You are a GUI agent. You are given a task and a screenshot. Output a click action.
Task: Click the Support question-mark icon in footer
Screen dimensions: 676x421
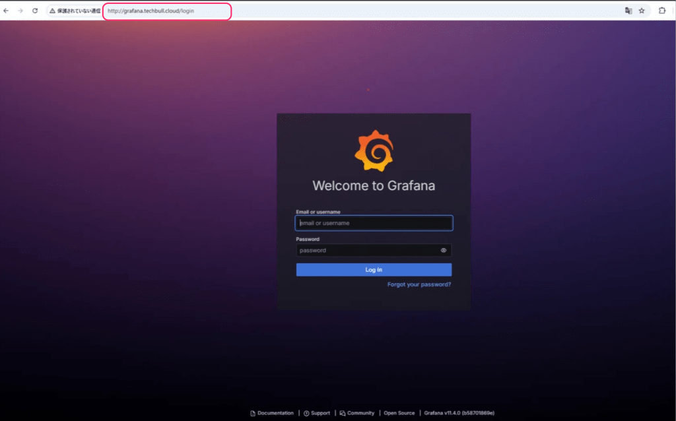click(306, 413)
